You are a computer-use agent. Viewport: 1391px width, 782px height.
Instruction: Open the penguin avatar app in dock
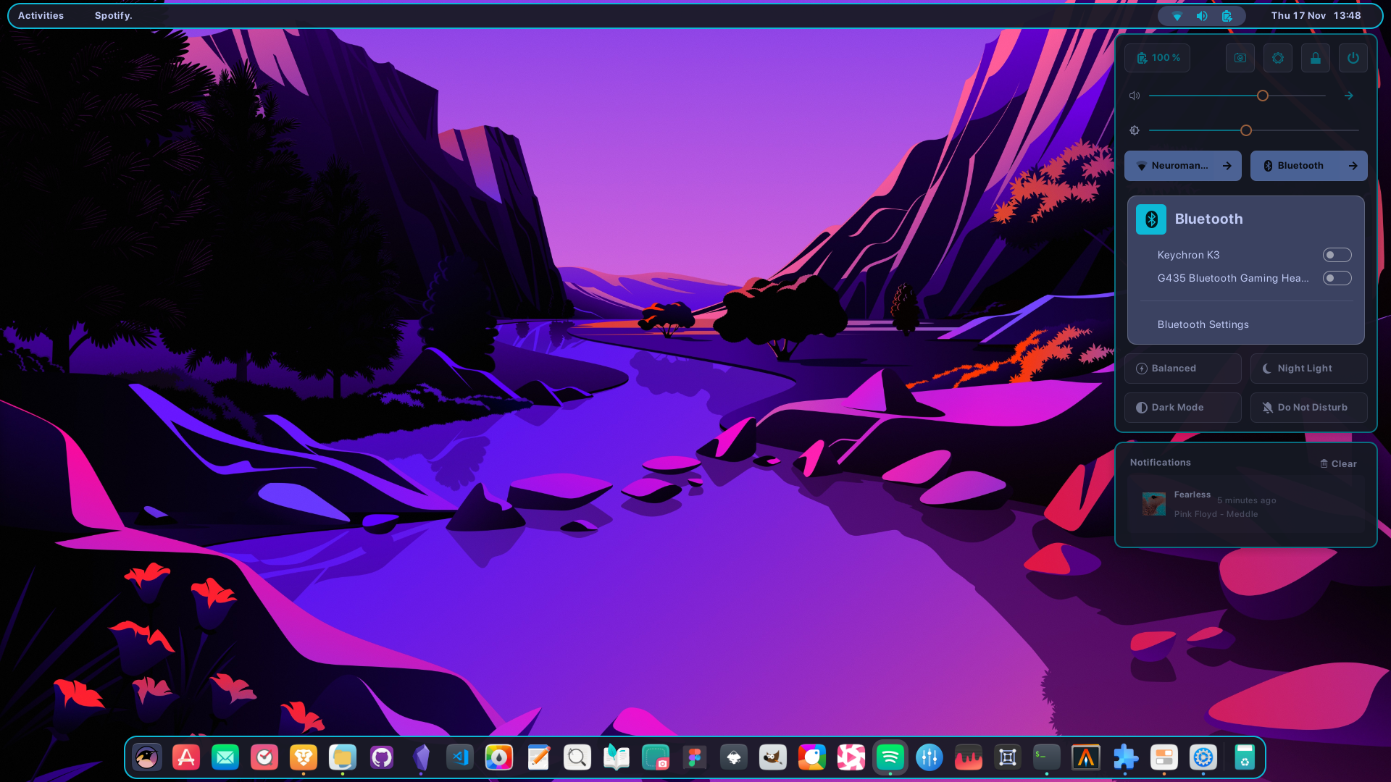pyautogui.click(x=147, y=757)
